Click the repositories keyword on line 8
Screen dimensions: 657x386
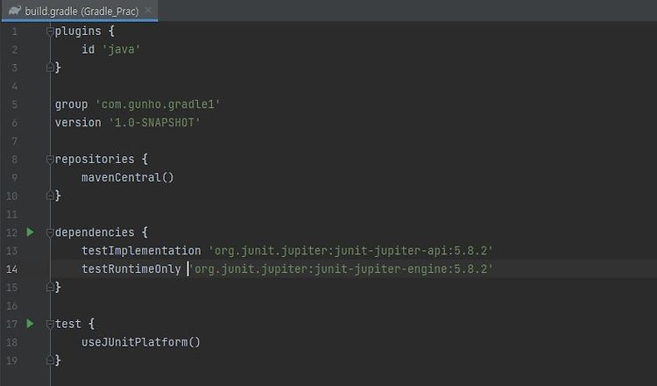coord(95,159)
